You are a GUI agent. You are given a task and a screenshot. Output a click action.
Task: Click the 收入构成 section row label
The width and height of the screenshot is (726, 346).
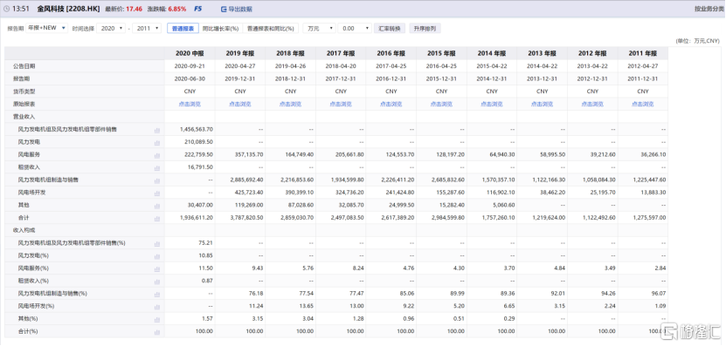click(x=24, y=230)
